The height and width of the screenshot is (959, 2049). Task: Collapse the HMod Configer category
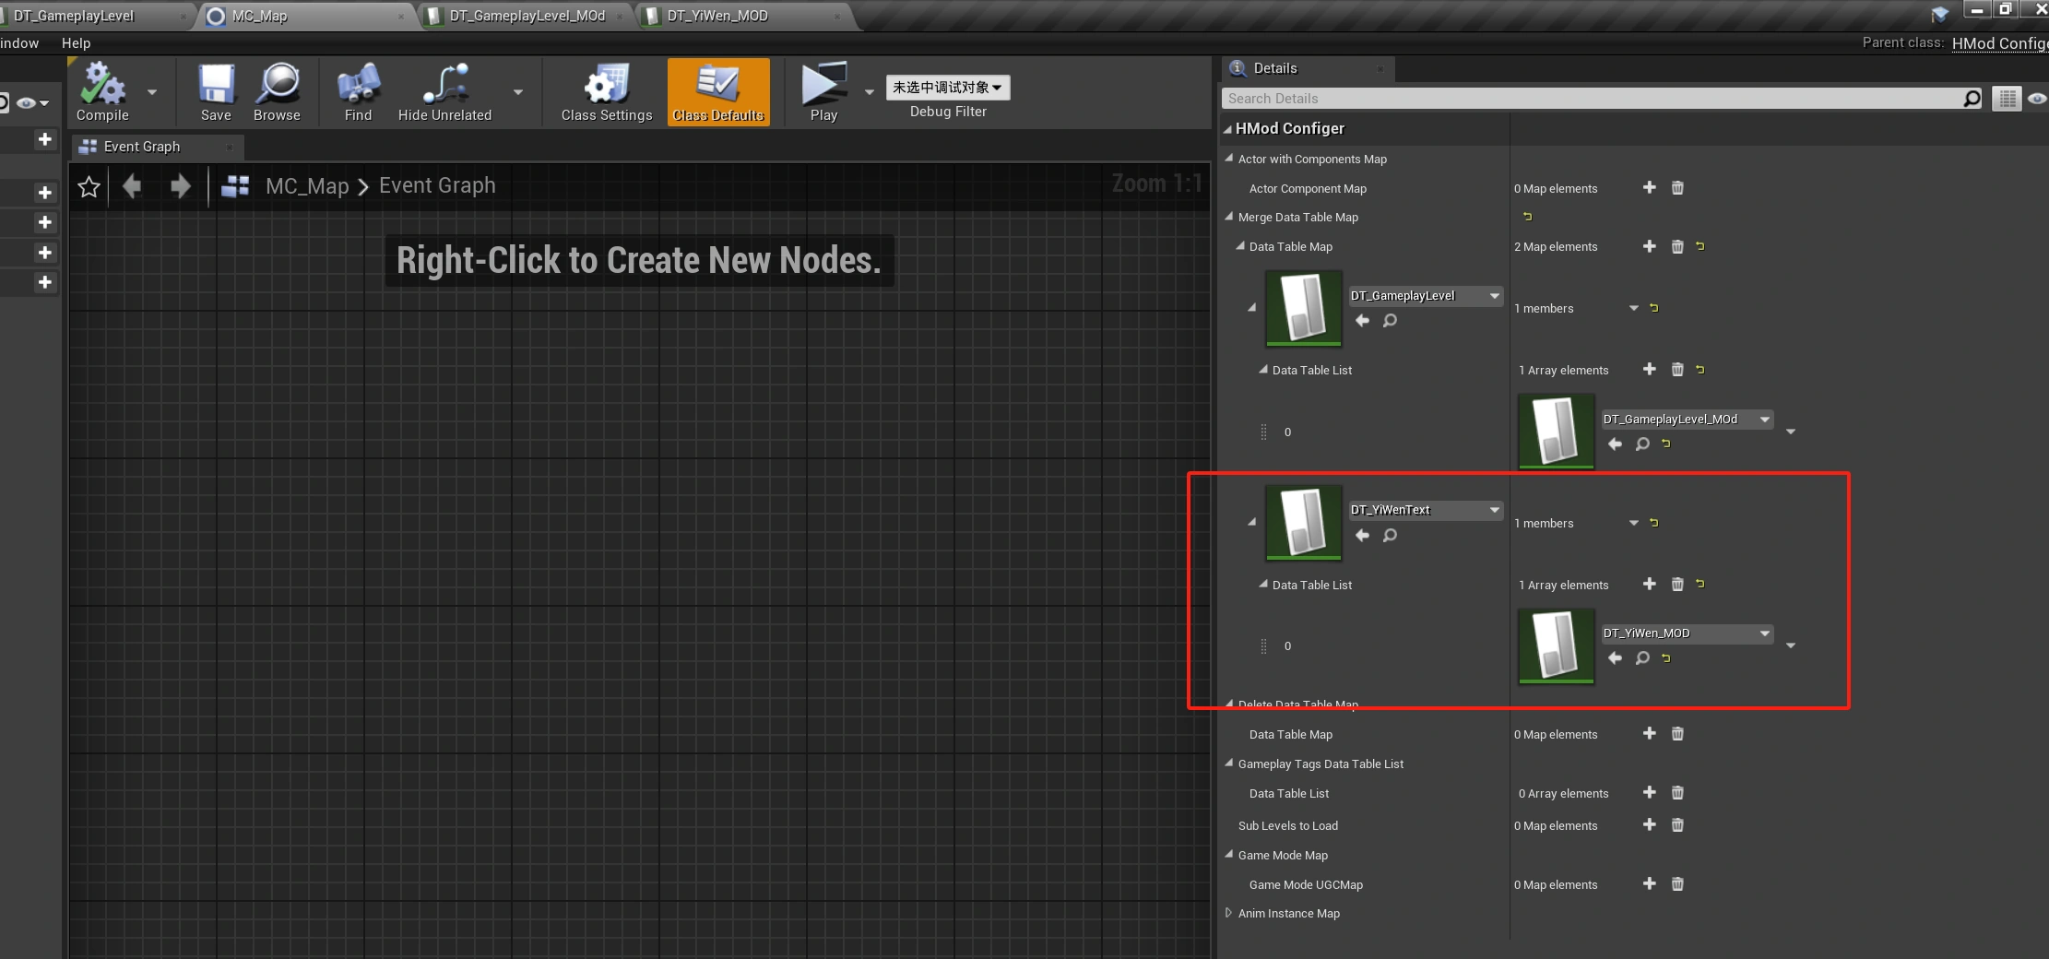1228,129
